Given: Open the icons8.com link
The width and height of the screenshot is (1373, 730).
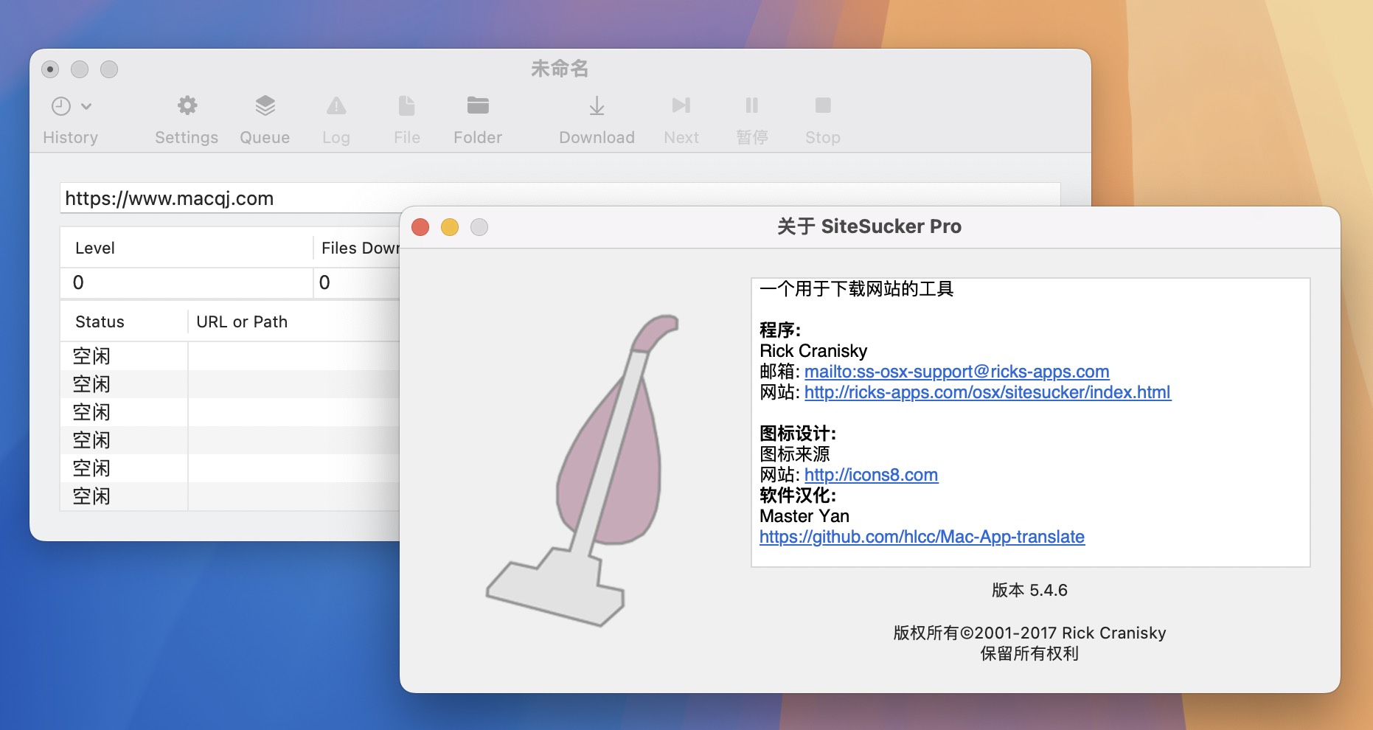Looking at the screenshot, I should (x=871, y=475).
